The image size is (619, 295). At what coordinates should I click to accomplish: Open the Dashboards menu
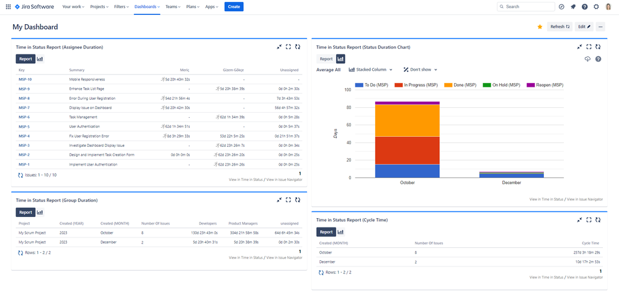148,7
